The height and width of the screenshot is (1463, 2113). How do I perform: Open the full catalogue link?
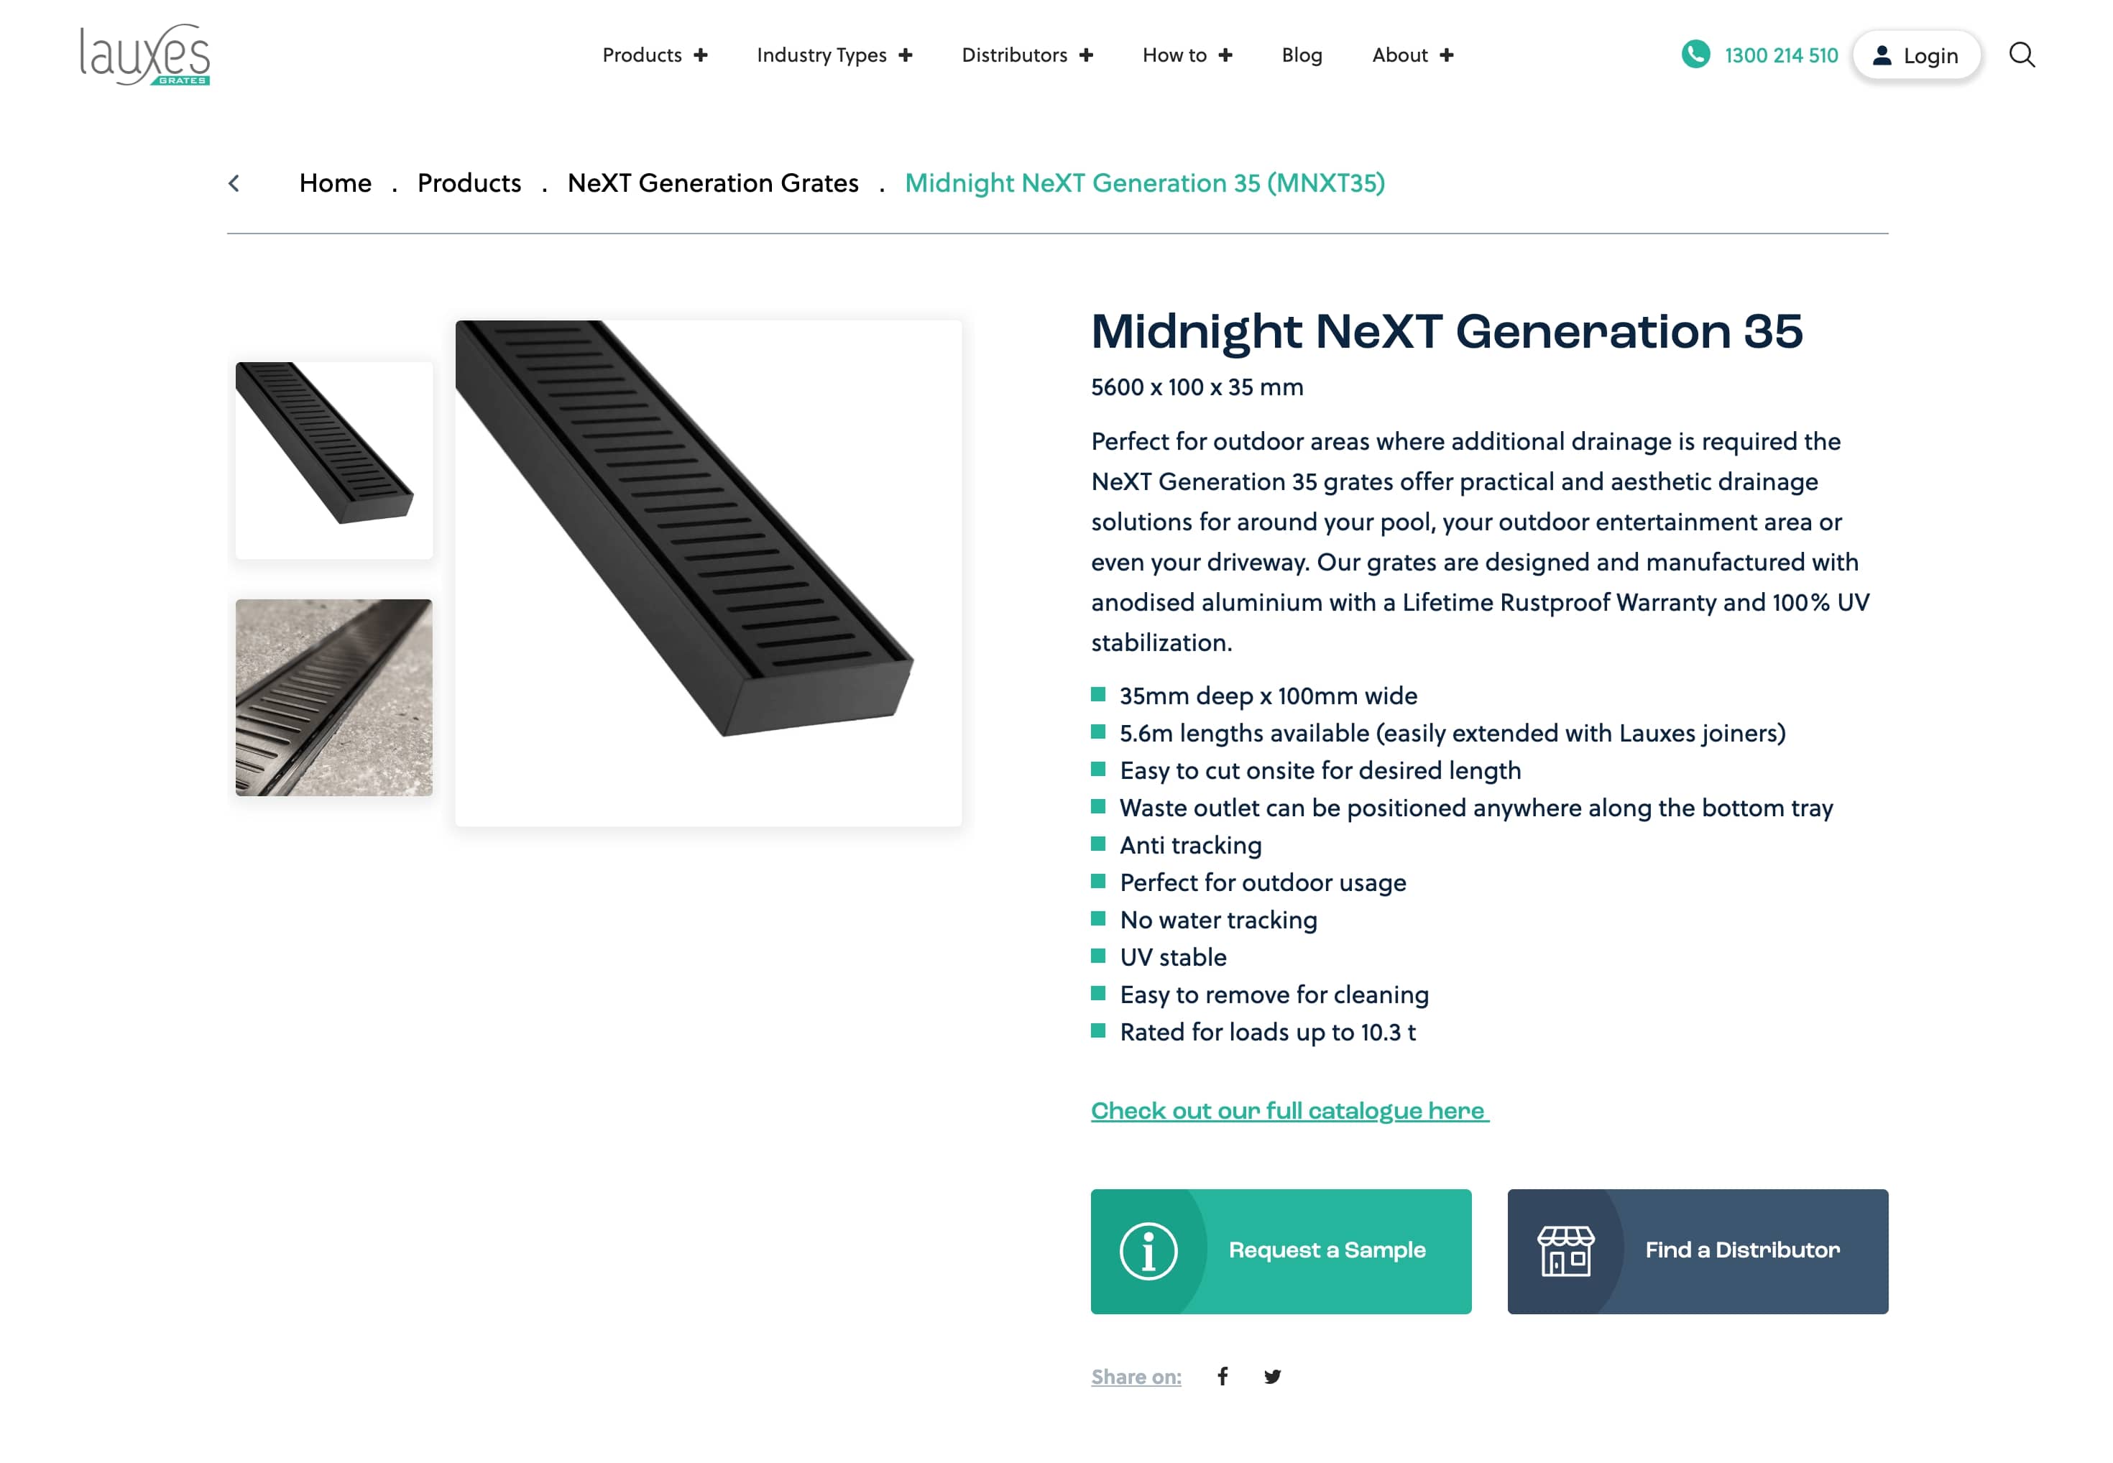(x=1289, y=1111)
